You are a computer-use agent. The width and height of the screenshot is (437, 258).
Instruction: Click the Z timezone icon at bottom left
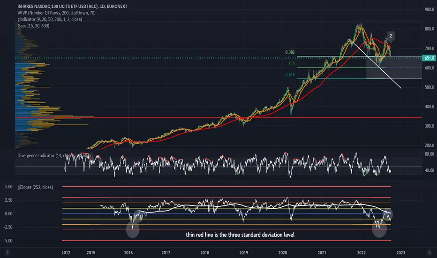tap(8, 252)
